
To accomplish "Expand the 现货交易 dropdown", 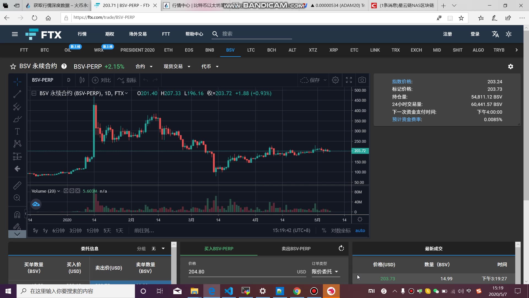I will (x=177, y=66).
